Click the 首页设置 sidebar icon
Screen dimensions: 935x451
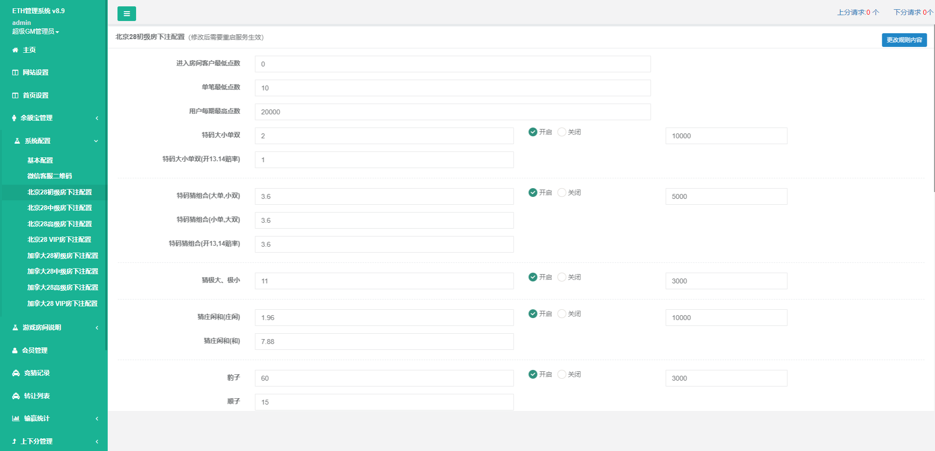(x=15, y=95)
